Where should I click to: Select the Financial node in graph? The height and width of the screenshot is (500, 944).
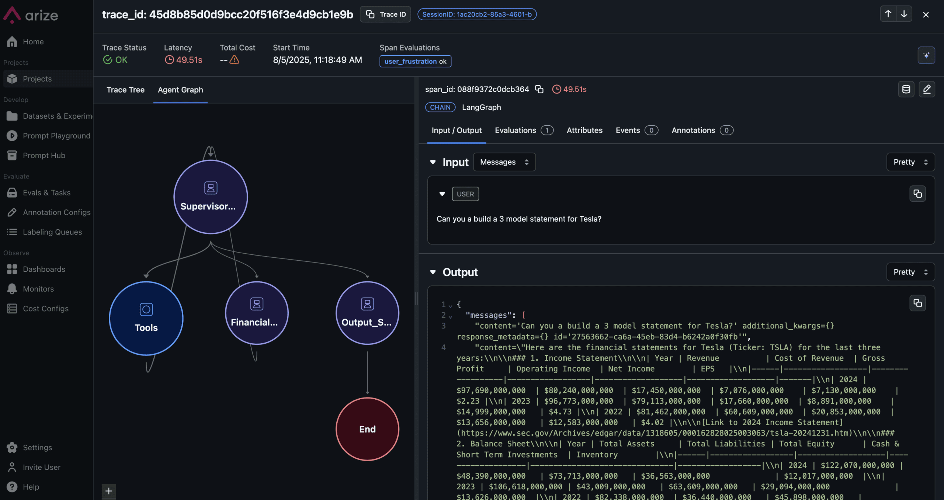click(x=257, y=313)
